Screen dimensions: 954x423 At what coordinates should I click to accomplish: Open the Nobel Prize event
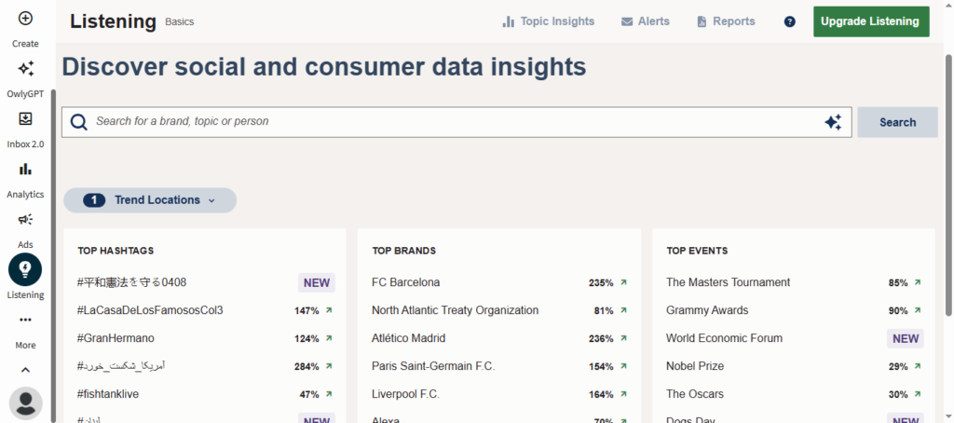(x=695, y=366)
